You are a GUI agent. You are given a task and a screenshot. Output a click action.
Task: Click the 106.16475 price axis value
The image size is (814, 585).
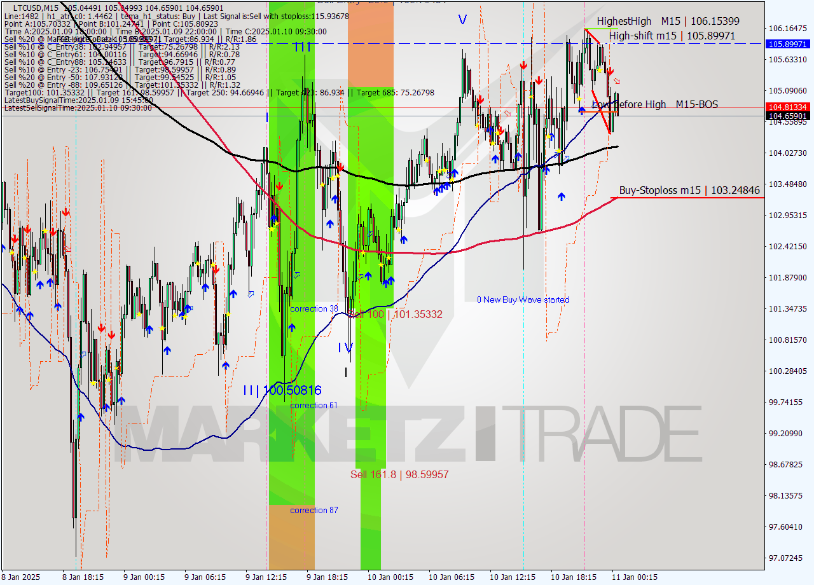click(x=788, y=29)
